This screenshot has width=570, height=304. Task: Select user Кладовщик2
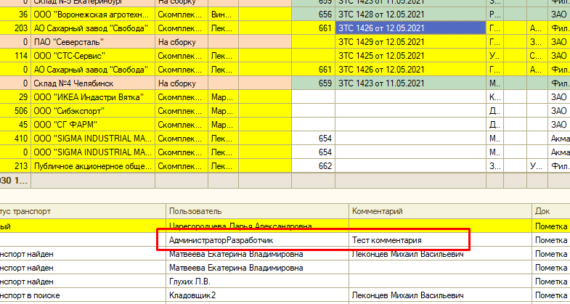[x=257, y=295]
